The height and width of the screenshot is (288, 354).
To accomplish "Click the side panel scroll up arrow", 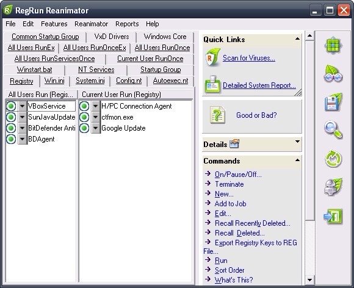I will click(310, 35).
